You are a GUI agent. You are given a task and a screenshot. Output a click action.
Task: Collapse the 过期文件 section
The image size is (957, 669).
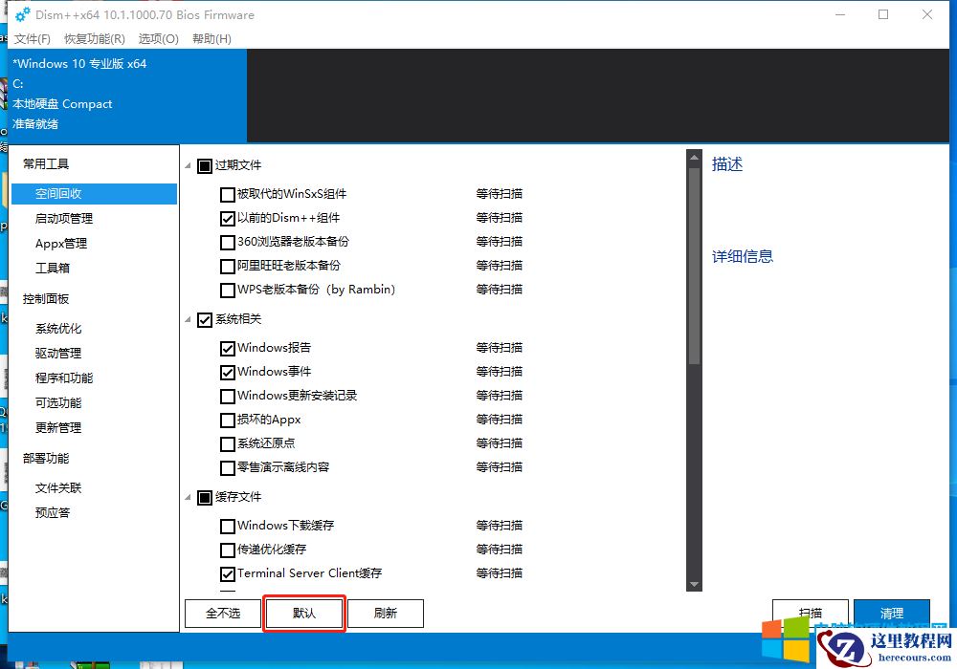pos(188,165)
